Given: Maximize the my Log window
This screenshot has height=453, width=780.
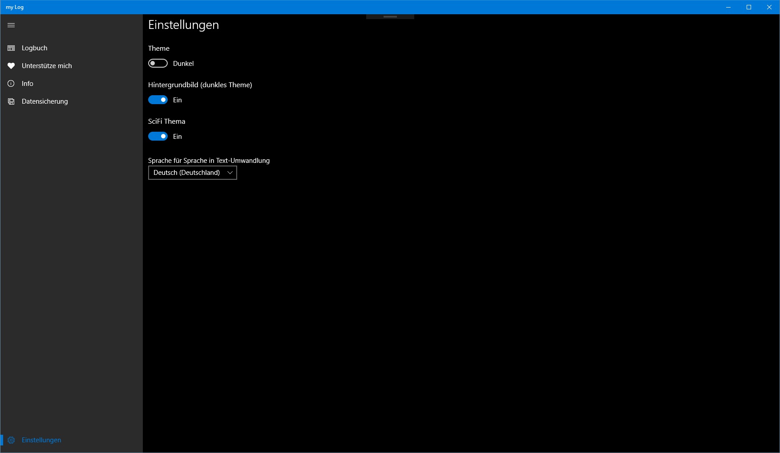Looking at the screenshot, I should pyautogui.click(x=749, y=7).
